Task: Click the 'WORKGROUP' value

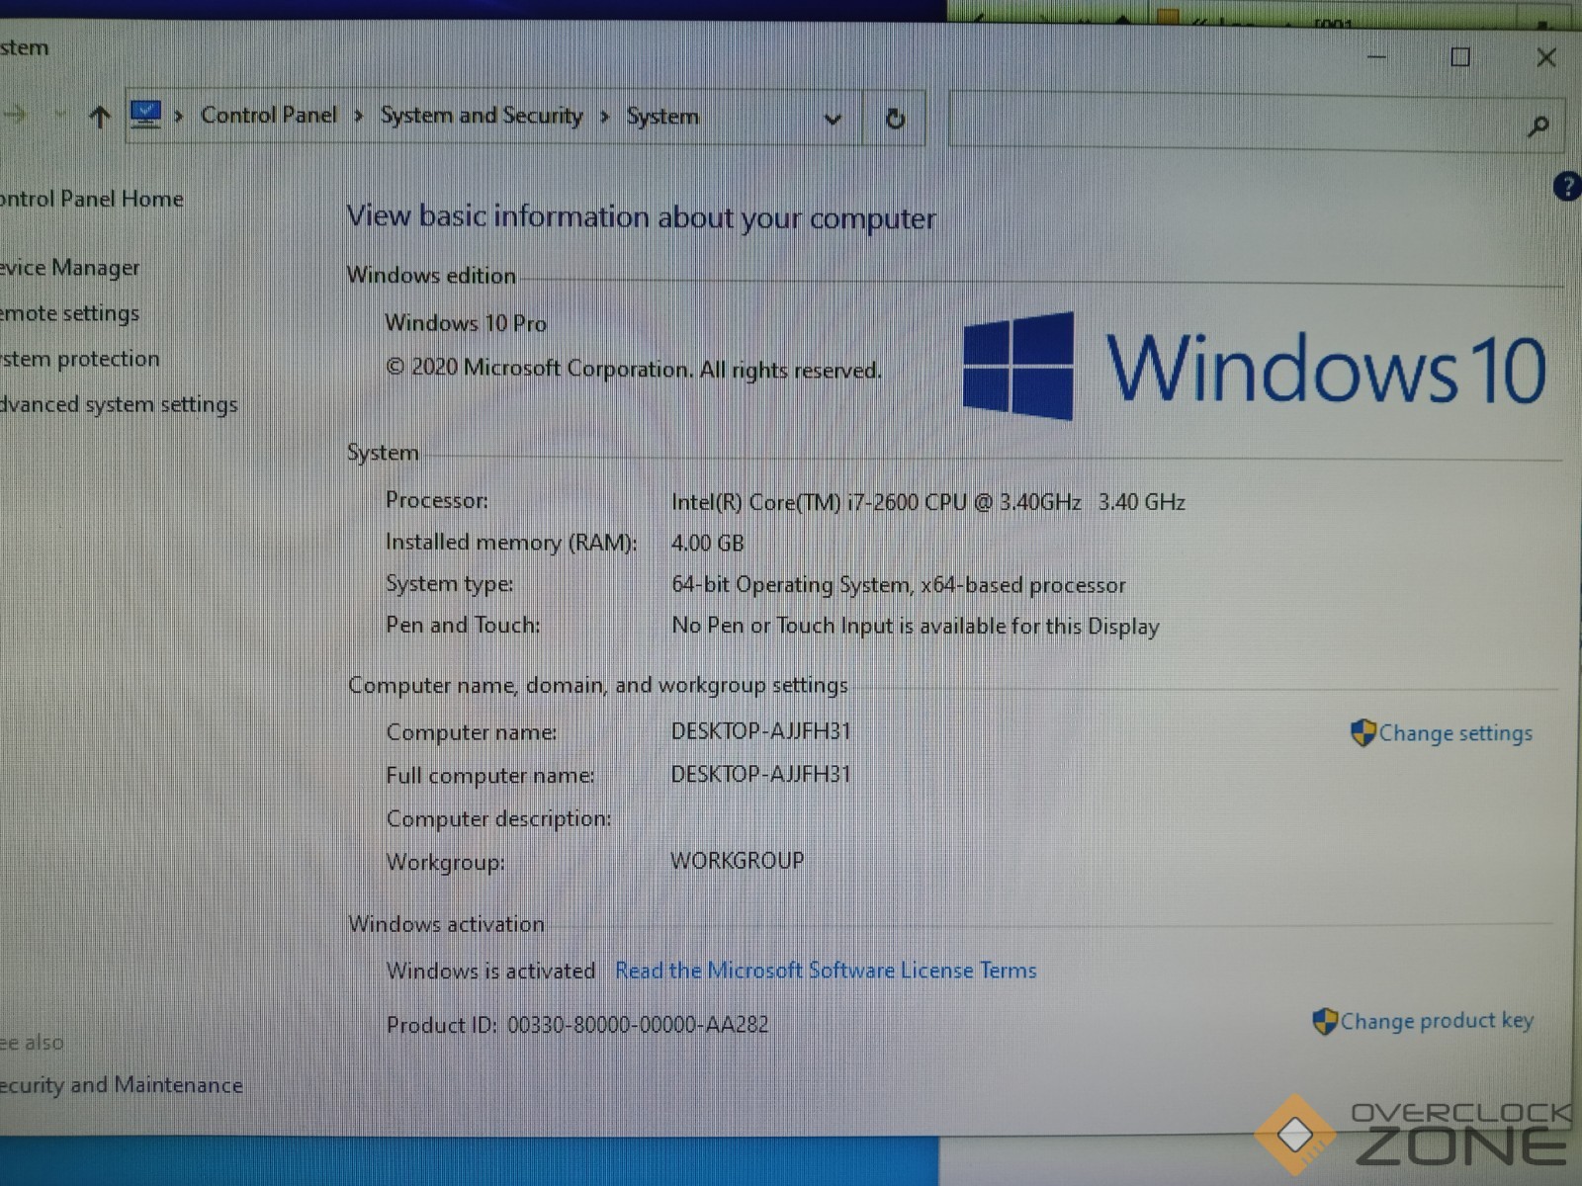Action: pos(738,861)
